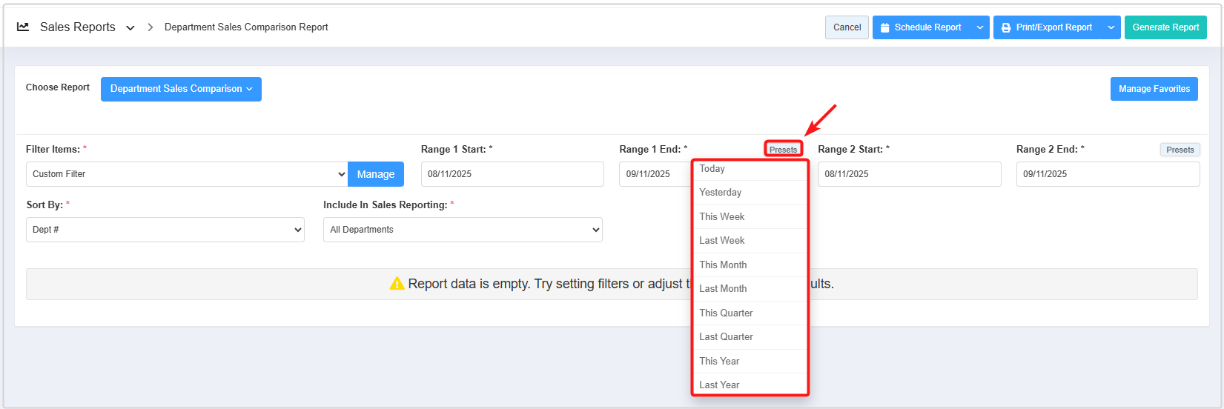Viewport: 1224px width, 409px height.
Task: Generate the report
Action: tap(1165, 27)
